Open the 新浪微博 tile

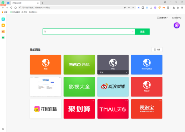click(x=113, y=87)
